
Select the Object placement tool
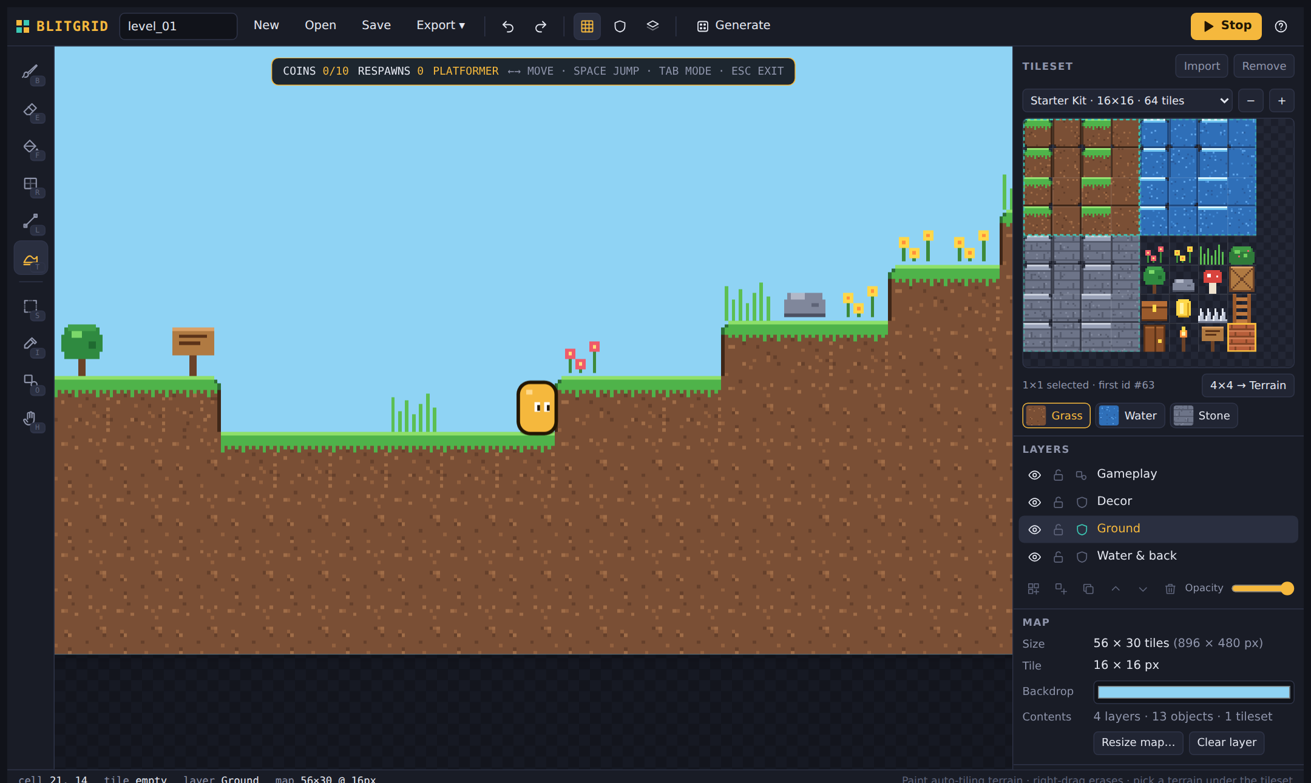30,381
